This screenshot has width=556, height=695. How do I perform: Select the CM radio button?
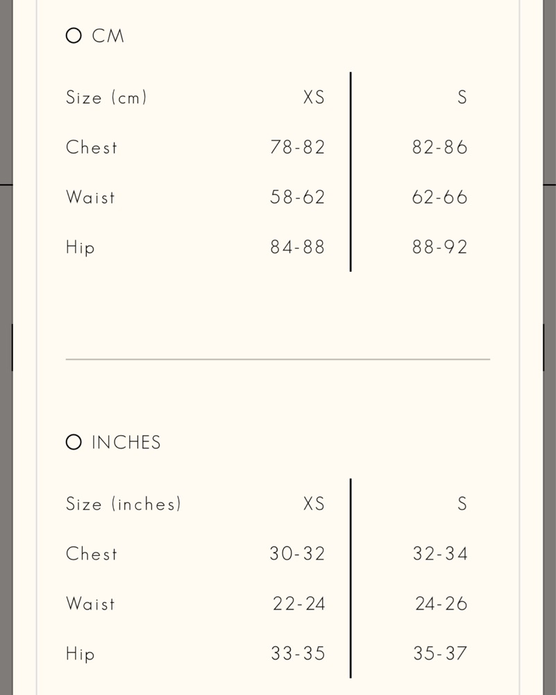click(x=74, y=35)
